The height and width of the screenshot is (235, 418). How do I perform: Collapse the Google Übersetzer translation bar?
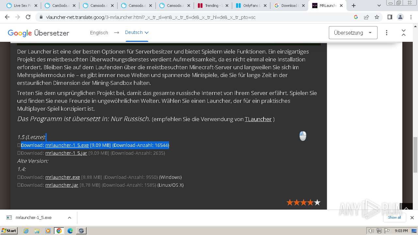click(x=404, y=33)
